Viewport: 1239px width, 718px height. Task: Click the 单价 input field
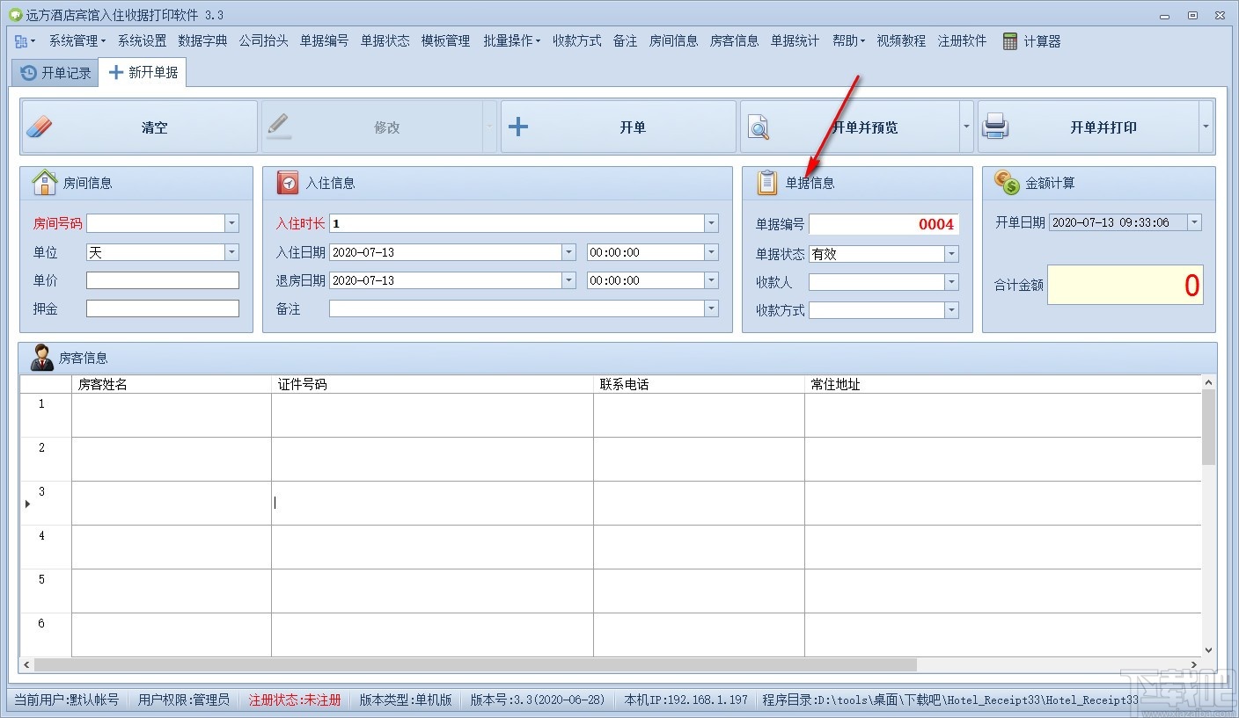click(x=163, y=280)
